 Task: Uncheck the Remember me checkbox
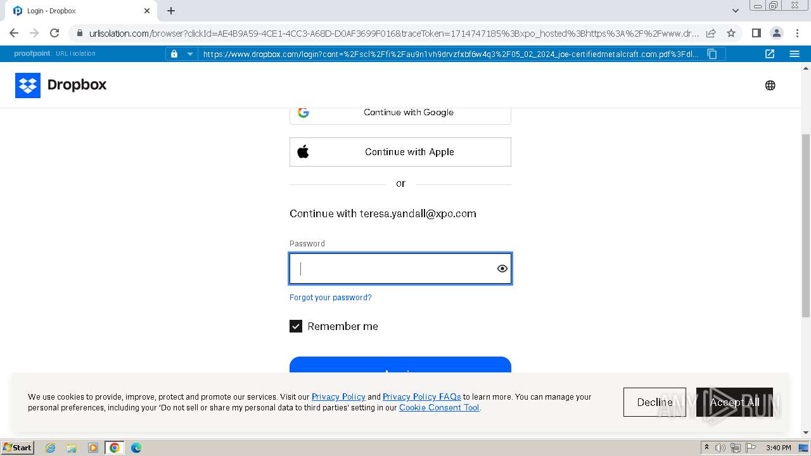pyautogui.click(x=296, y=326)
